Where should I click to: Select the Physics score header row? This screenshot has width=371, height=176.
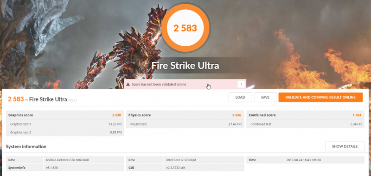coord(185,115)
